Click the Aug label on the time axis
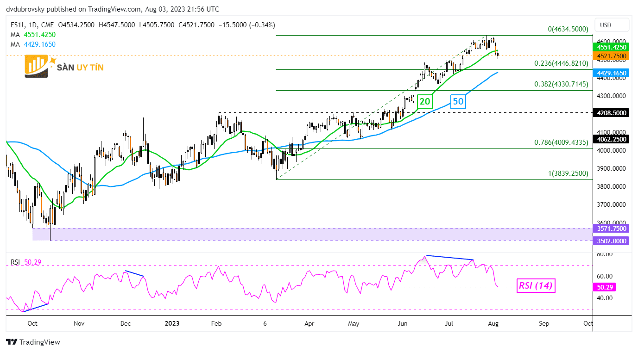638x352 pixels. coord(493,324)
